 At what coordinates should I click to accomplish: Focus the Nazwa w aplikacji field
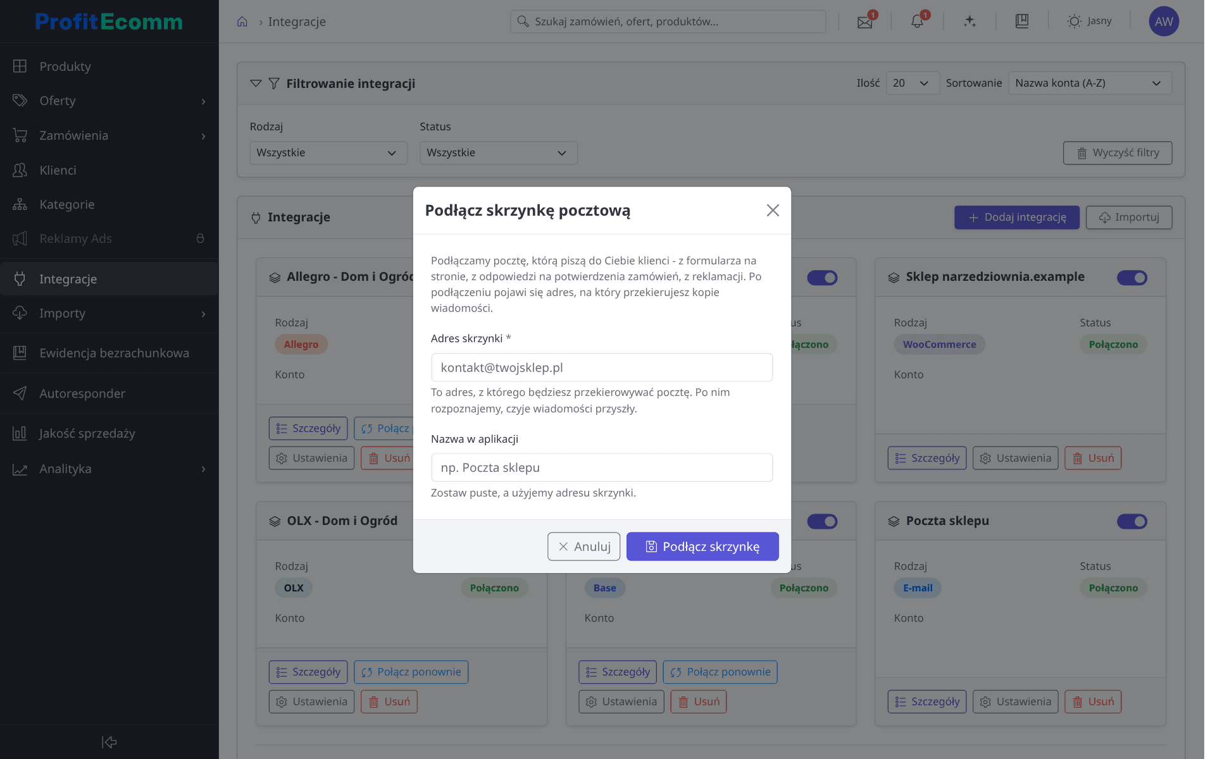click(602, 467)
